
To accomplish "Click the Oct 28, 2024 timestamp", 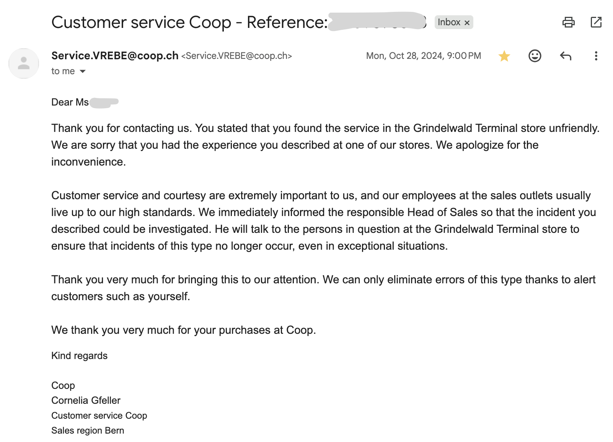I will click(x=423, y=56).
